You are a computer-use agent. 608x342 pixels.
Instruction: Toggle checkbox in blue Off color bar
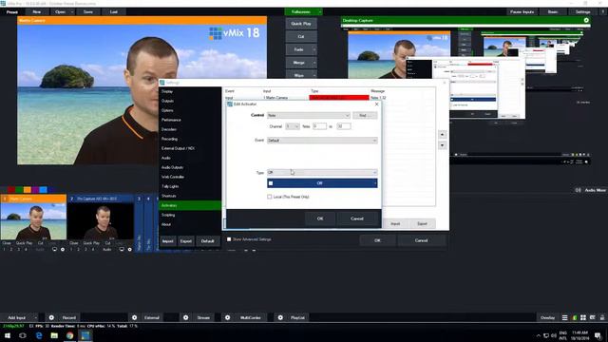(271, 183)
